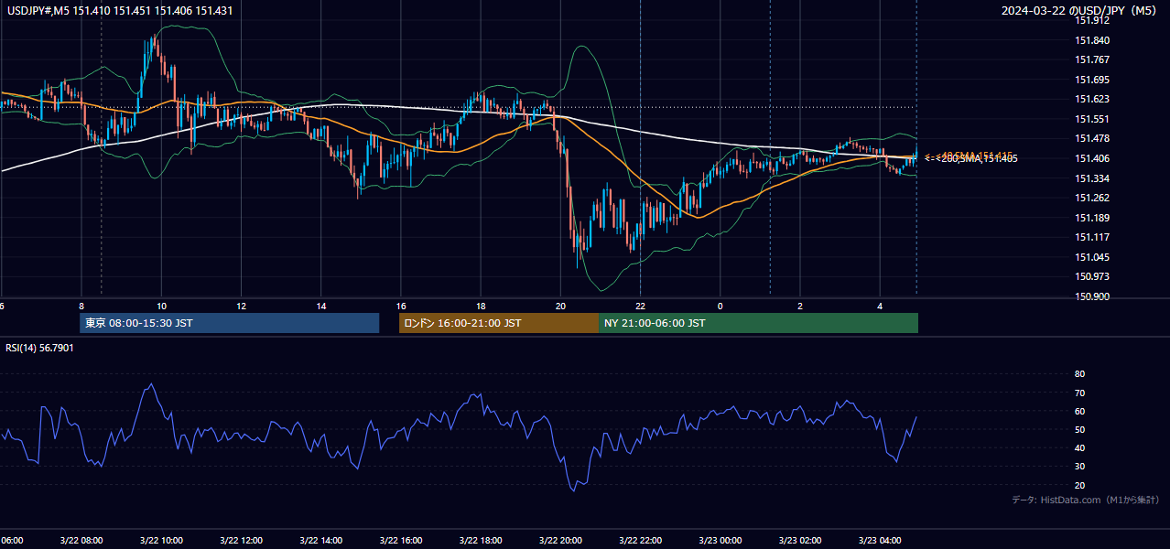Image resolution: width=1170 pixels, height=549 pixels.
Task: Click RSI scale value 30
Action: coord(1079,467)
